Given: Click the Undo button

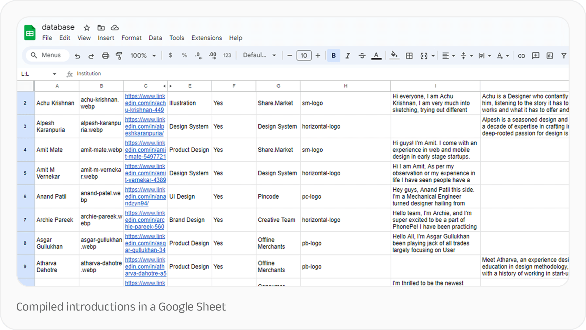Looking at the screenshot, I should coord(78,55).
